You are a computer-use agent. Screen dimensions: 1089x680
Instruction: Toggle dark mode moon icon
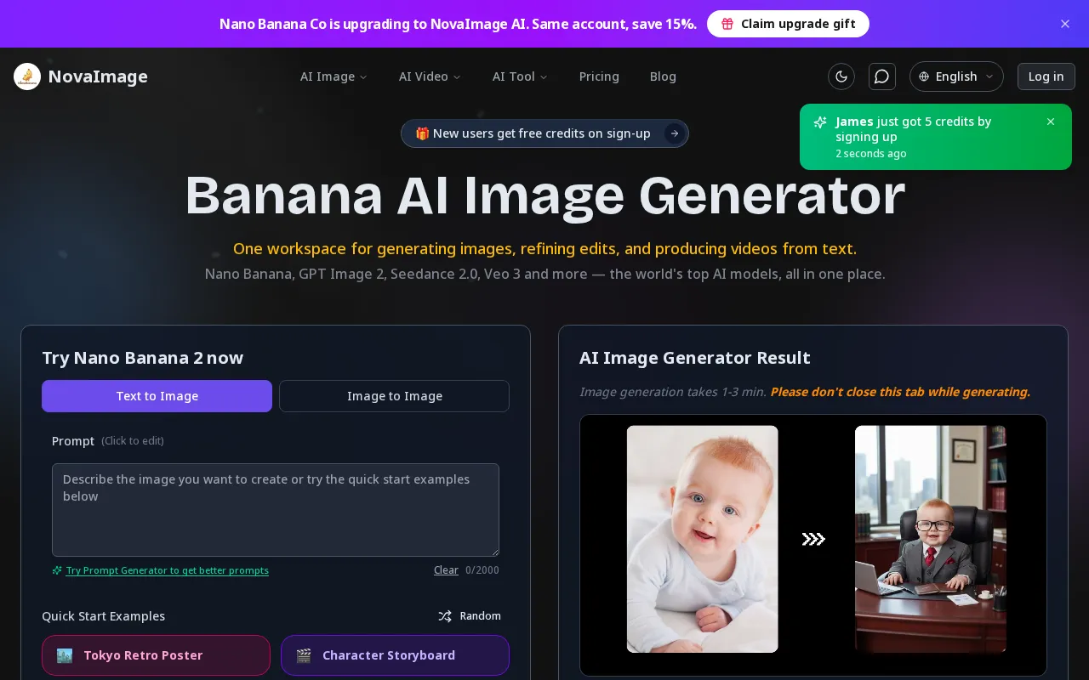[841, 76]
